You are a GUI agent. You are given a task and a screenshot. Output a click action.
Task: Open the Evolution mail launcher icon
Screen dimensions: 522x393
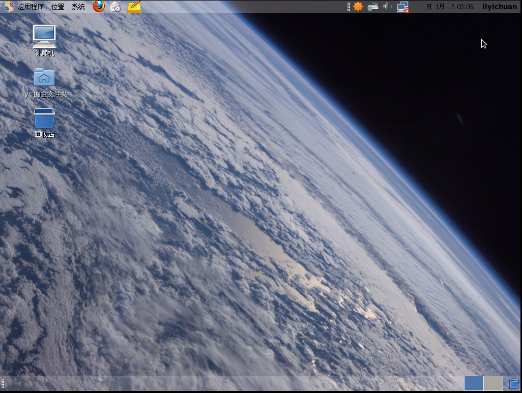[x=115, y=7]
